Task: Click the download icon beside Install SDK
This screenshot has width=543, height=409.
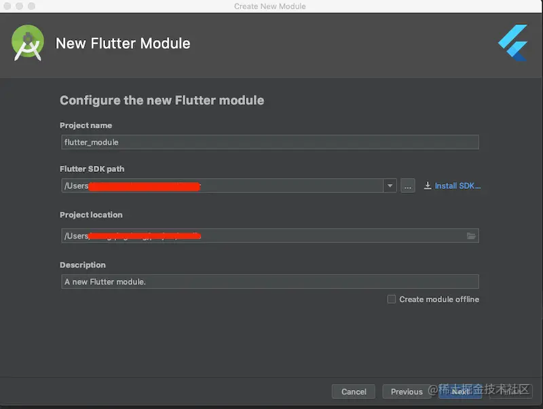Action: click(428, 185)
